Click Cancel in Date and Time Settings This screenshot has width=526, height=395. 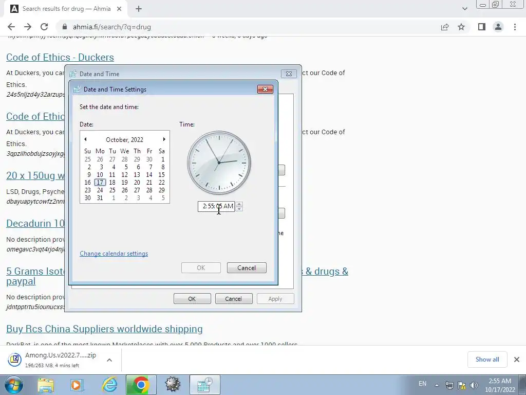pos(247,267)
